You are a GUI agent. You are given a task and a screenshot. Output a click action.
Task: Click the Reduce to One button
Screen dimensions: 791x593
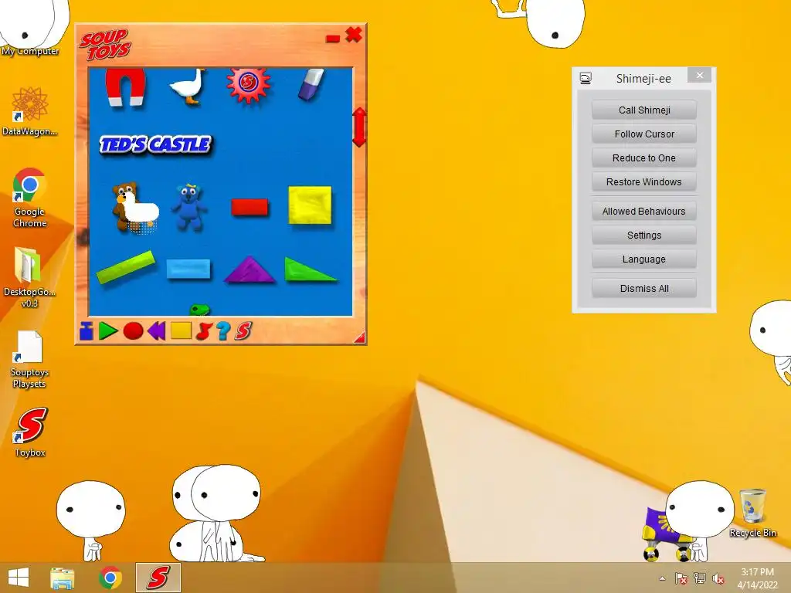pos(644,158)
